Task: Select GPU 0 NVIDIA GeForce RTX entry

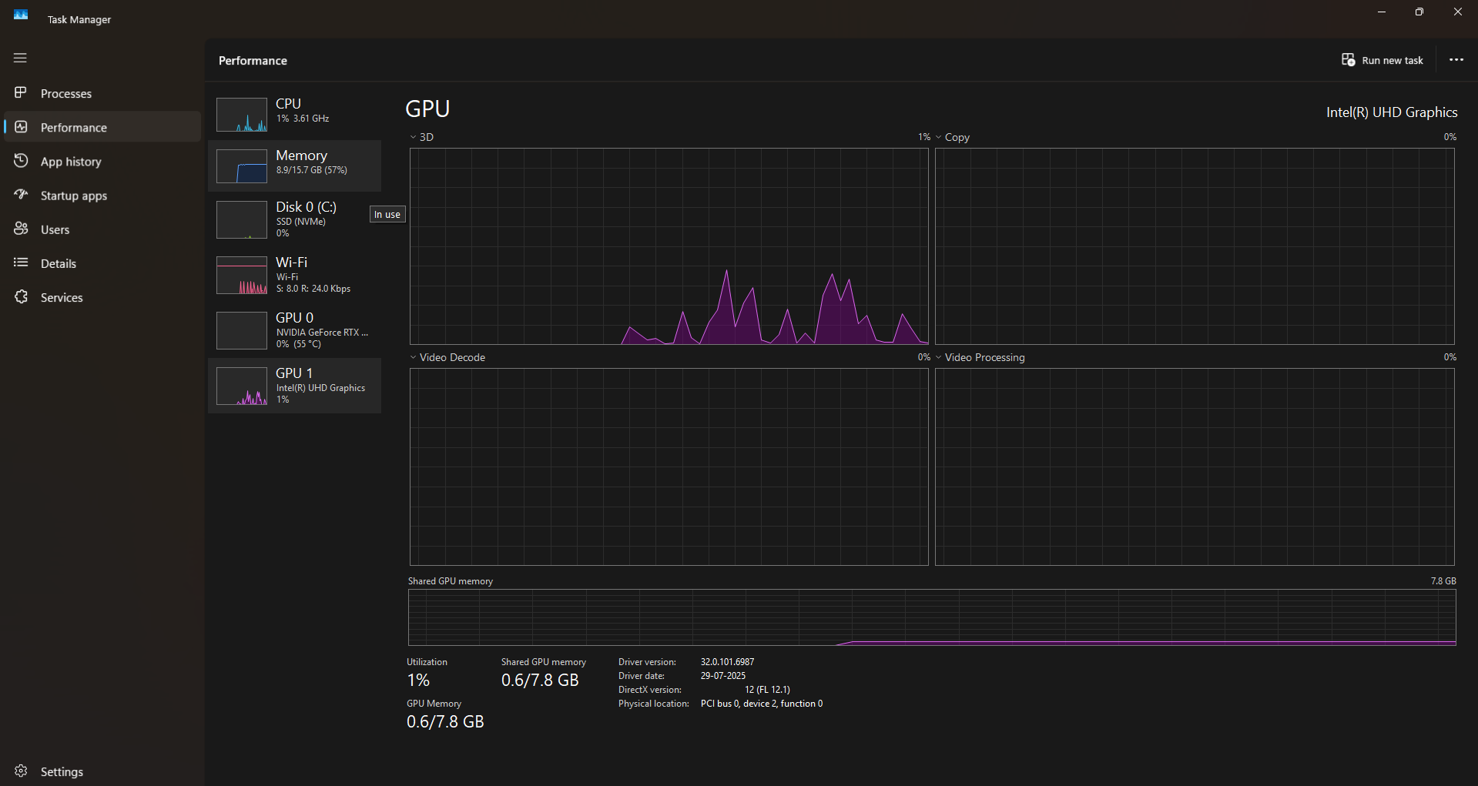Action: tap(294, 330)
